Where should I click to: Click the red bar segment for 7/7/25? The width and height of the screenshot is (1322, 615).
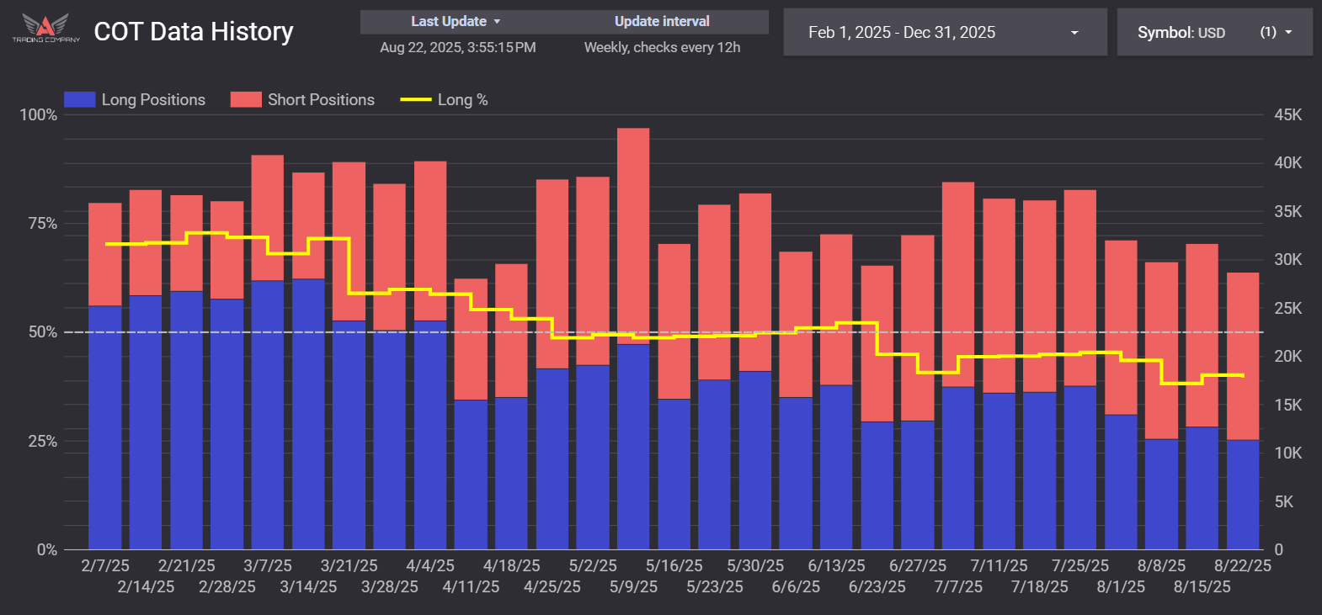(958, 284)
